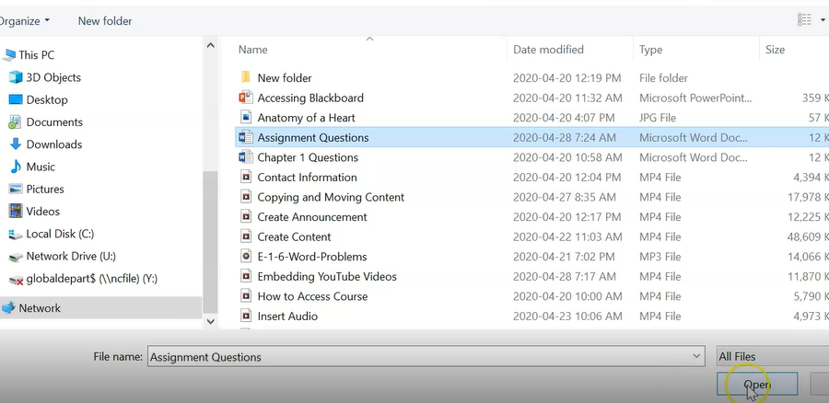Screen dimensions: 829x403
Task: Click the MP3 File type cell
Action: [660, 257]
